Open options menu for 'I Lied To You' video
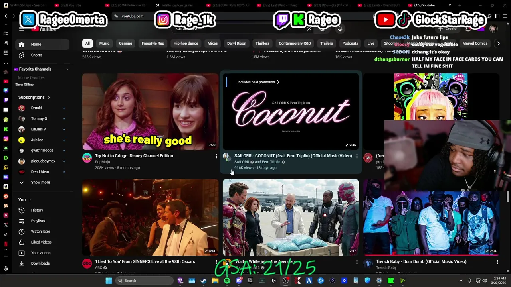 pos(216,262)
